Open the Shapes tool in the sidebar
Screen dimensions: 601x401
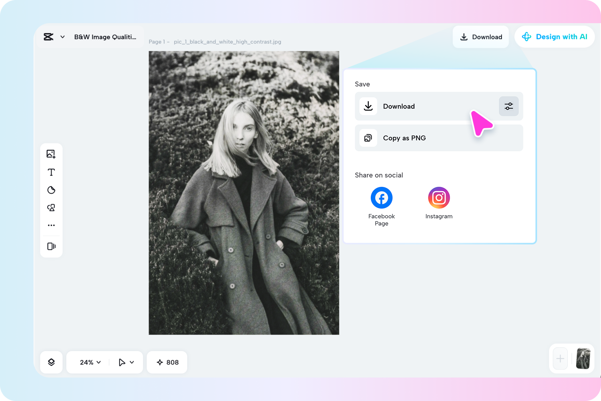[x=51, y=208]
